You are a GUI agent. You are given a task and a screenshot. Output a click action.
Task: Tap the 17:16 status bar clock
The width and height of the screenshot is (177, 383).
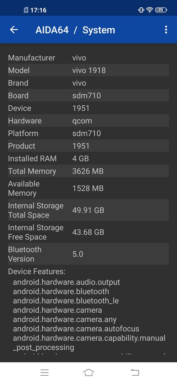38,10
